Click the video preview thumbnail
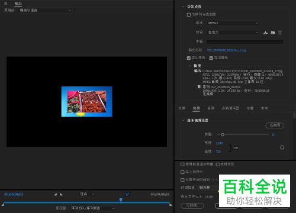This screenshot has height=213, width=296. pos(87,102)
